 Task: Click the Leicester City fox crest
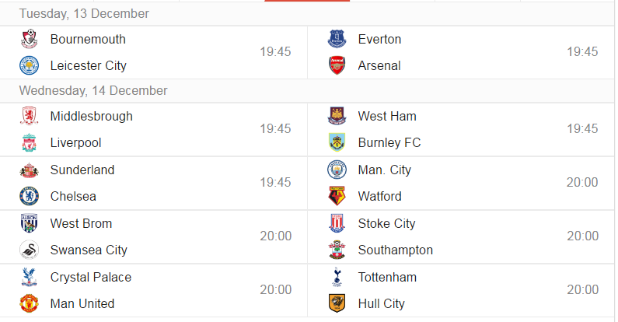coord(30,65)
